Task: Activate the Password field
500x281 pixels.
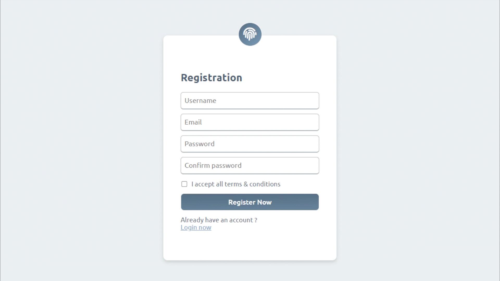Action: (250, 144)
